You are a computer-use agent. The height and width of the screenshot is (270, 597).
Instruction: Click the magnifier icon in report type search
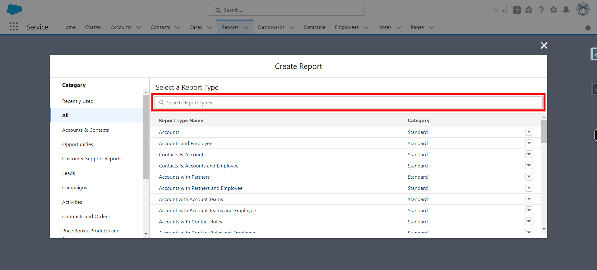pyautogui.click(x=161, y=103)
